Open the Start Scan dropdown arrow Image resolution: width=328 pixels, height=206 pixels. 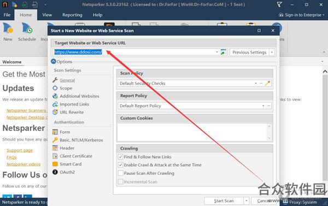(x=247, y=201)
